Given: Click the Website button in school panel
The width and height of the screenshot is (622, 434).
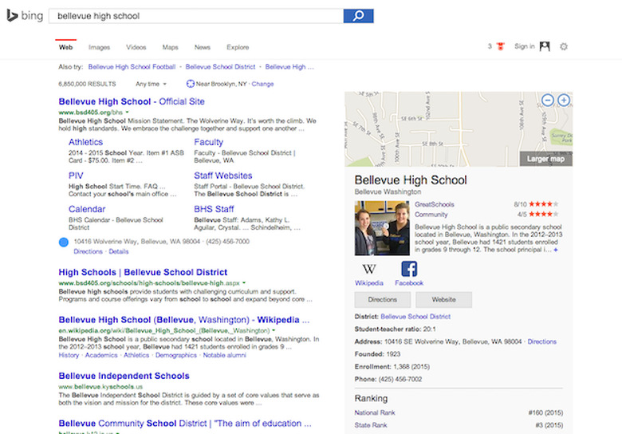Looking at the screenshot, I should pos(444,299).
